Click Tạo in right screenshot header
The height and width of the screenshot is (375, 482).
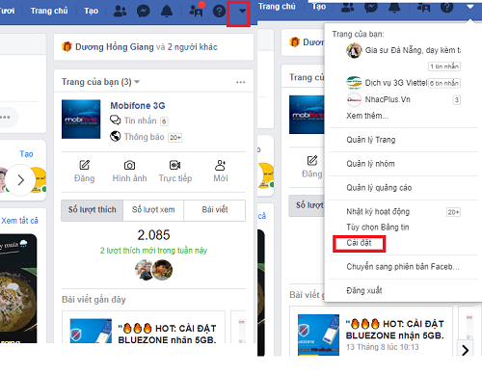[319, 7]
